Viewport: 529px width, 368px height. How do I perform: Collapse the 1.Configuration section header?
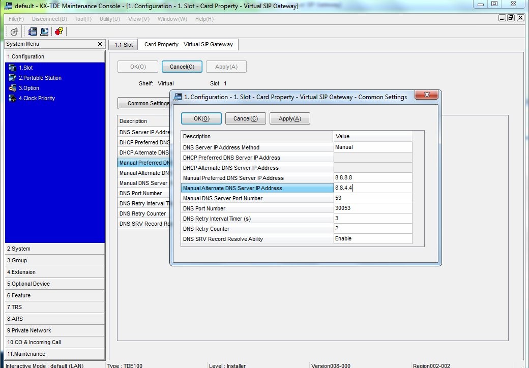click(55, 56)
